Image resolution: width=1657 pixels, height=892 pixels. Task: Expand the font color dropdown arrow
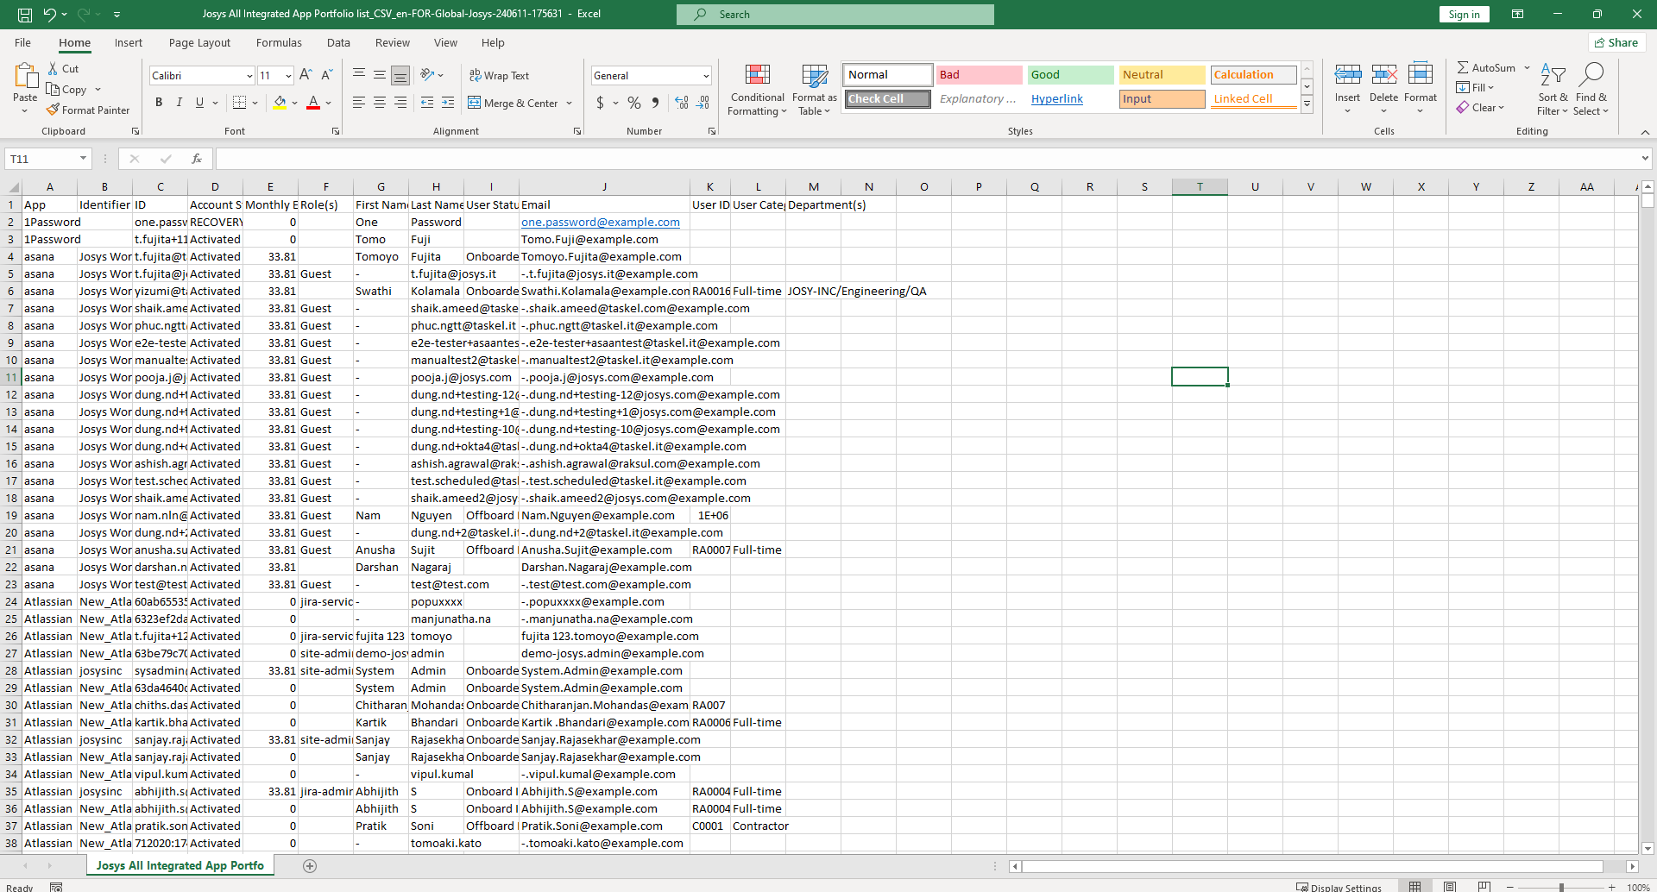click(329, 103)
